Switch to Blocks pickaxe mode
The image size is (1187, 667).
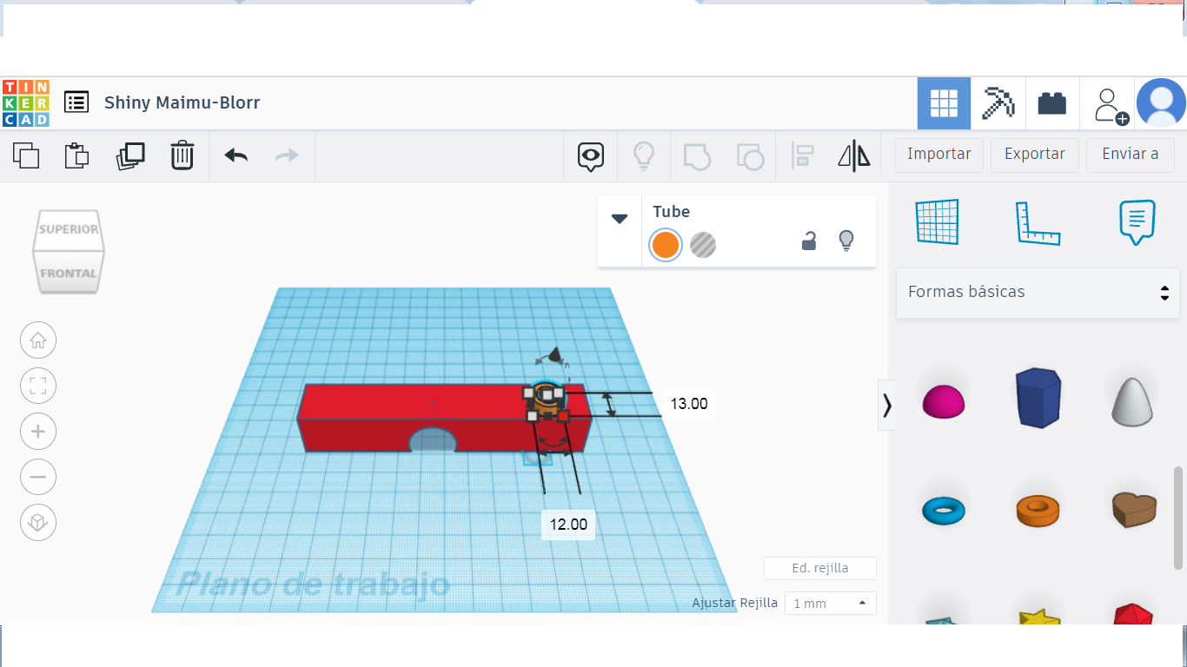[998, 103]
